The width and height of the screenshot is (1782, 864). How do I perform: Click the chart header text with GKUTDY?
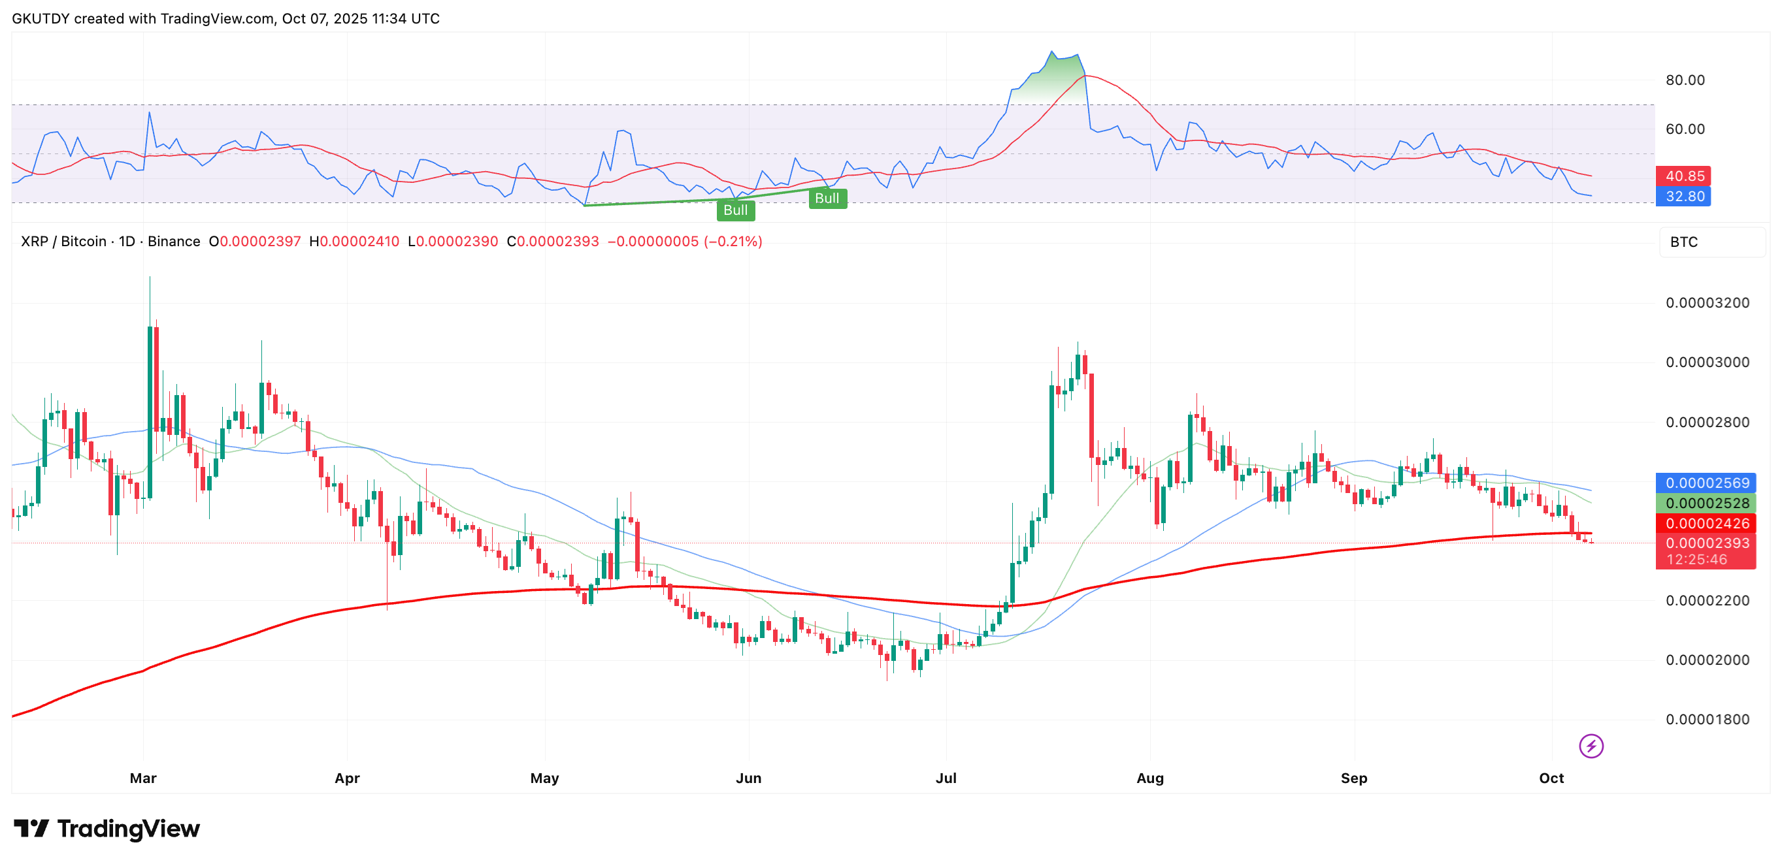[225, 19]
